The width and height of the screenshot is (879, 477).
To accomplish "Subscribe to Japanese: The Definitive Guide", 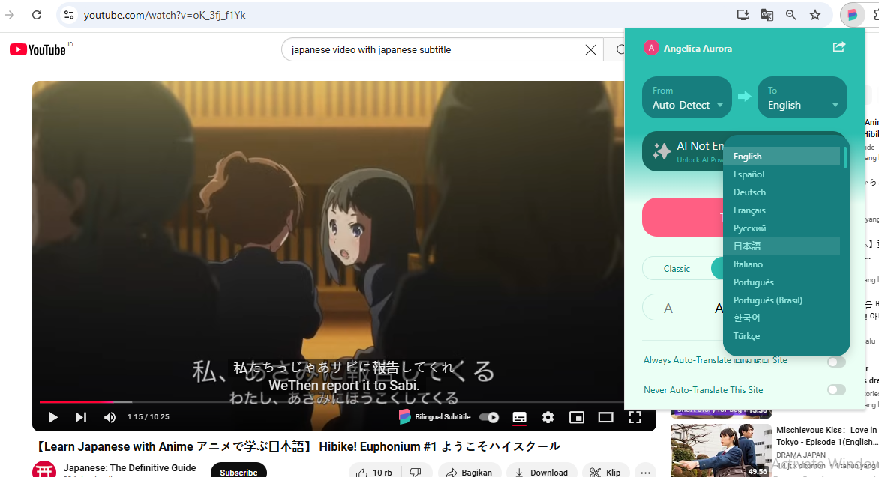I will click(238, 471).
